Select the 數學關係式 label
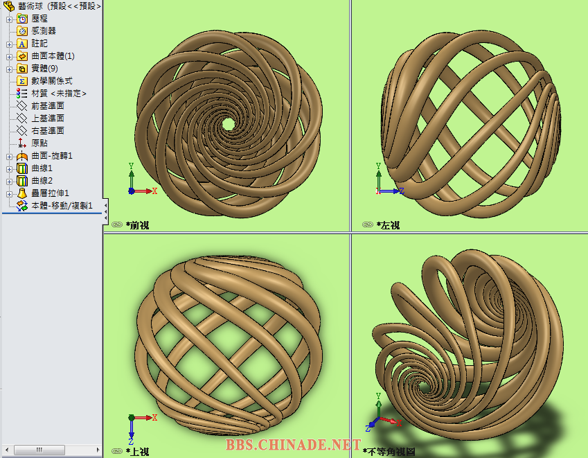 pyautogui.click(x=52, y=81)
